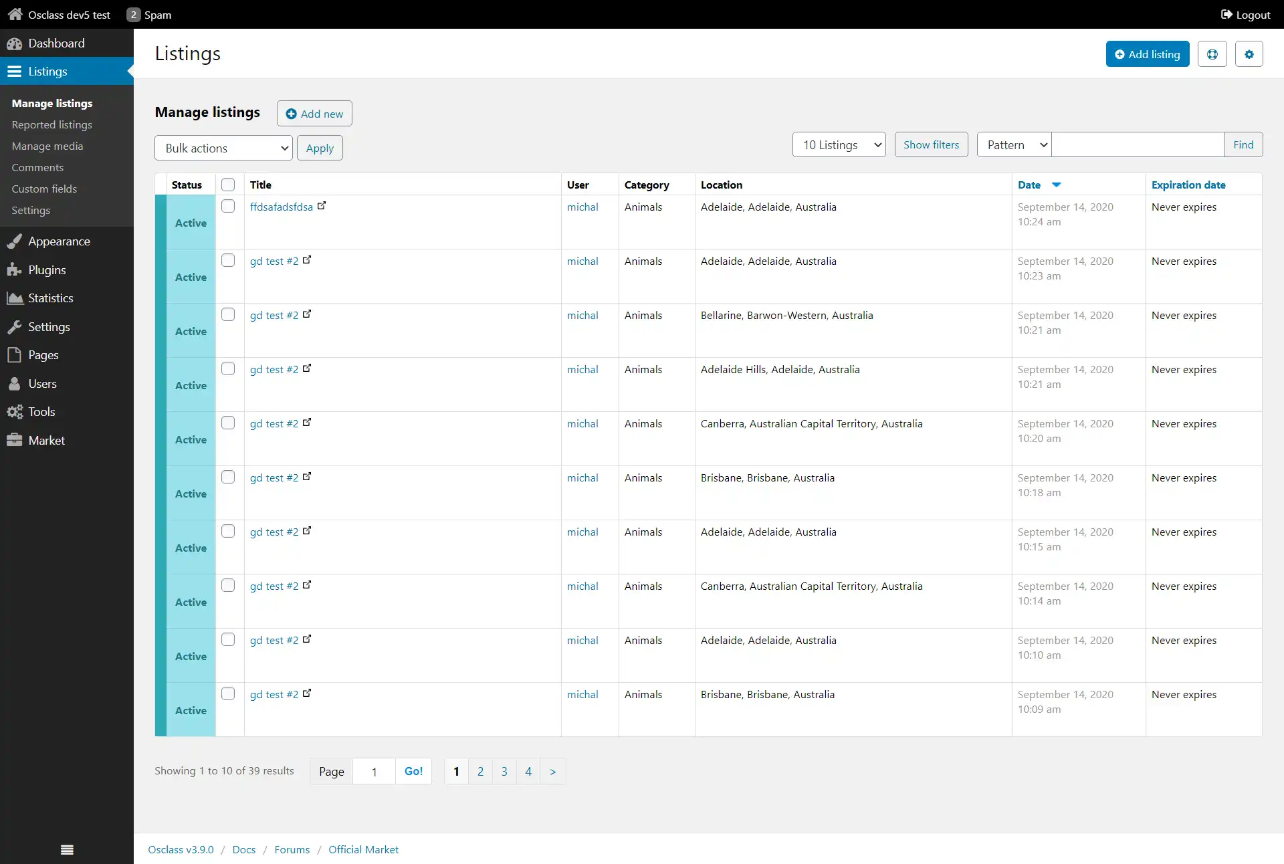Click the Dashboard sidebar icon

[x=13, y=42]
